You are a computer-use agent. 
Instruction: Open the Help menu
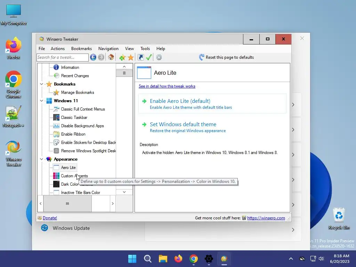(x=161, y=49)
